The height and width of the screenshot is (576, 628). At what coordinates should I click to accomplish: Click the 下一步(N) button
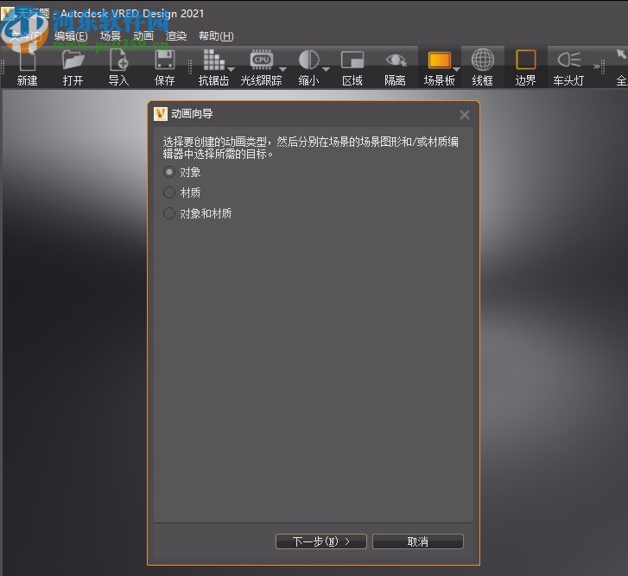click(x=321, y=541)
